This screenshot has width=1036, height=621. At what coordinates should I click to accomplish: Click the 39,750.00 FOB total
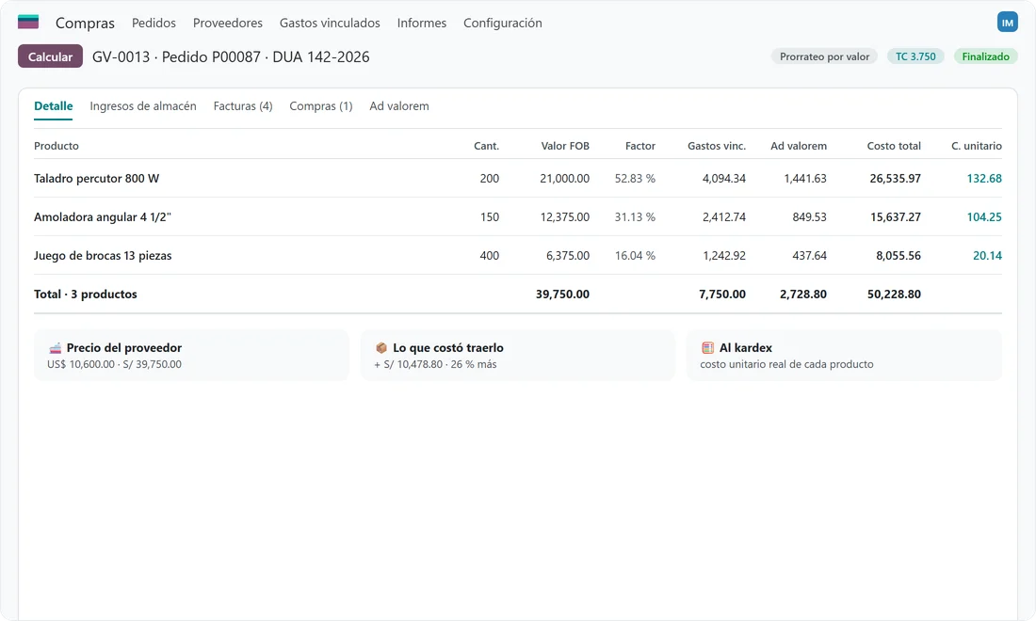pyautogui.click(x=562, y=295)
